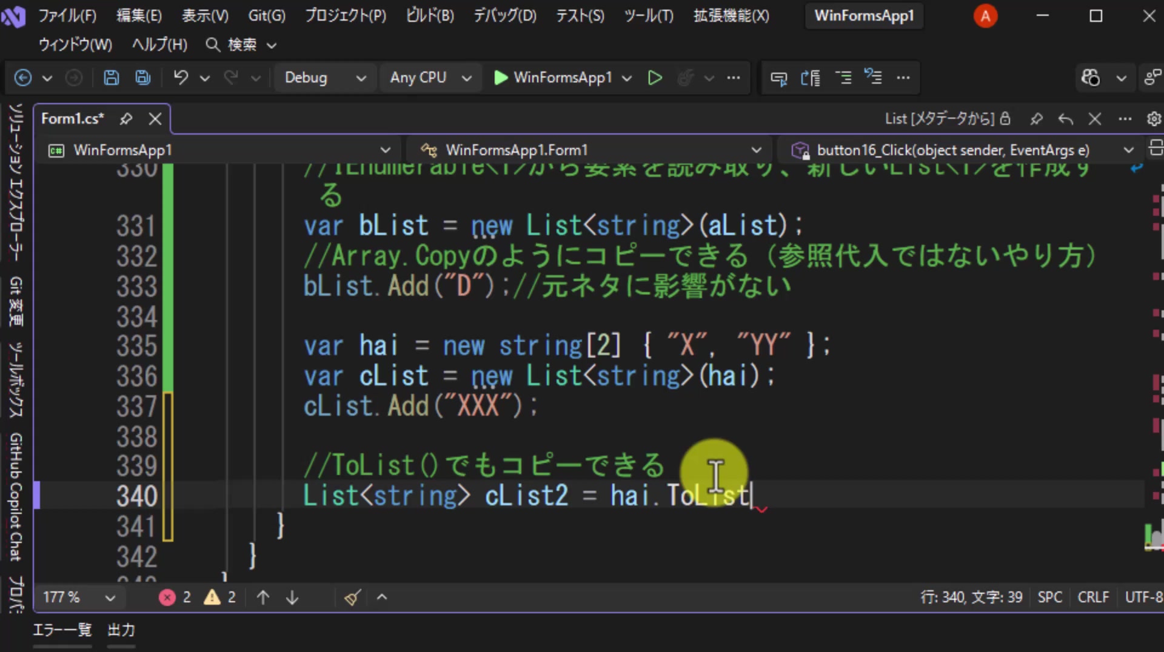The width and height of the screenshot is (1164, 652).
Task: Click the code cleanup broom icon
Action: 352,597
